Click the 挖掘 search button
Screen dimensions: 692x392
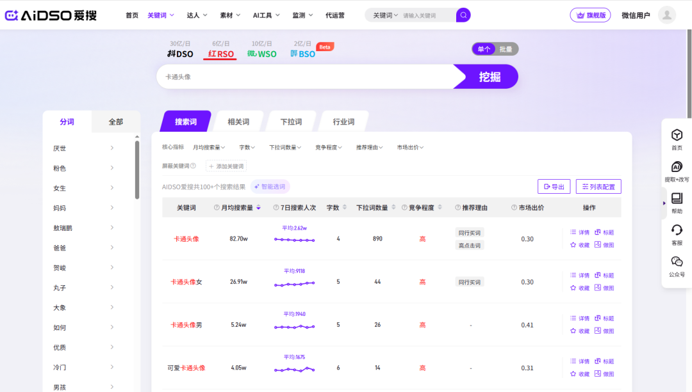(490, 76)
